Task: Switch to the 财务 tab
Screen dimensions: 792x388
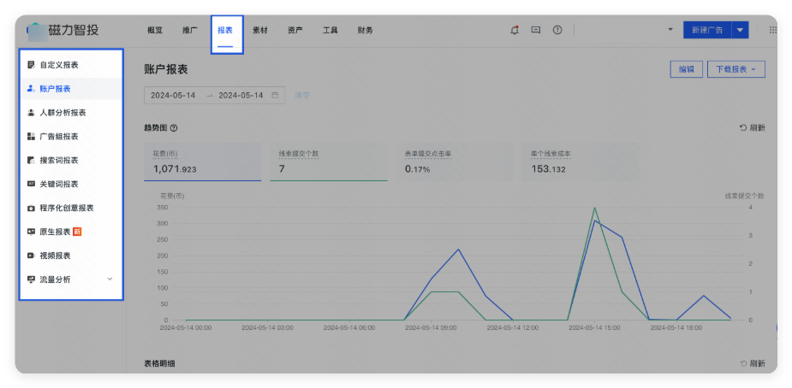Action: [365, 30]
